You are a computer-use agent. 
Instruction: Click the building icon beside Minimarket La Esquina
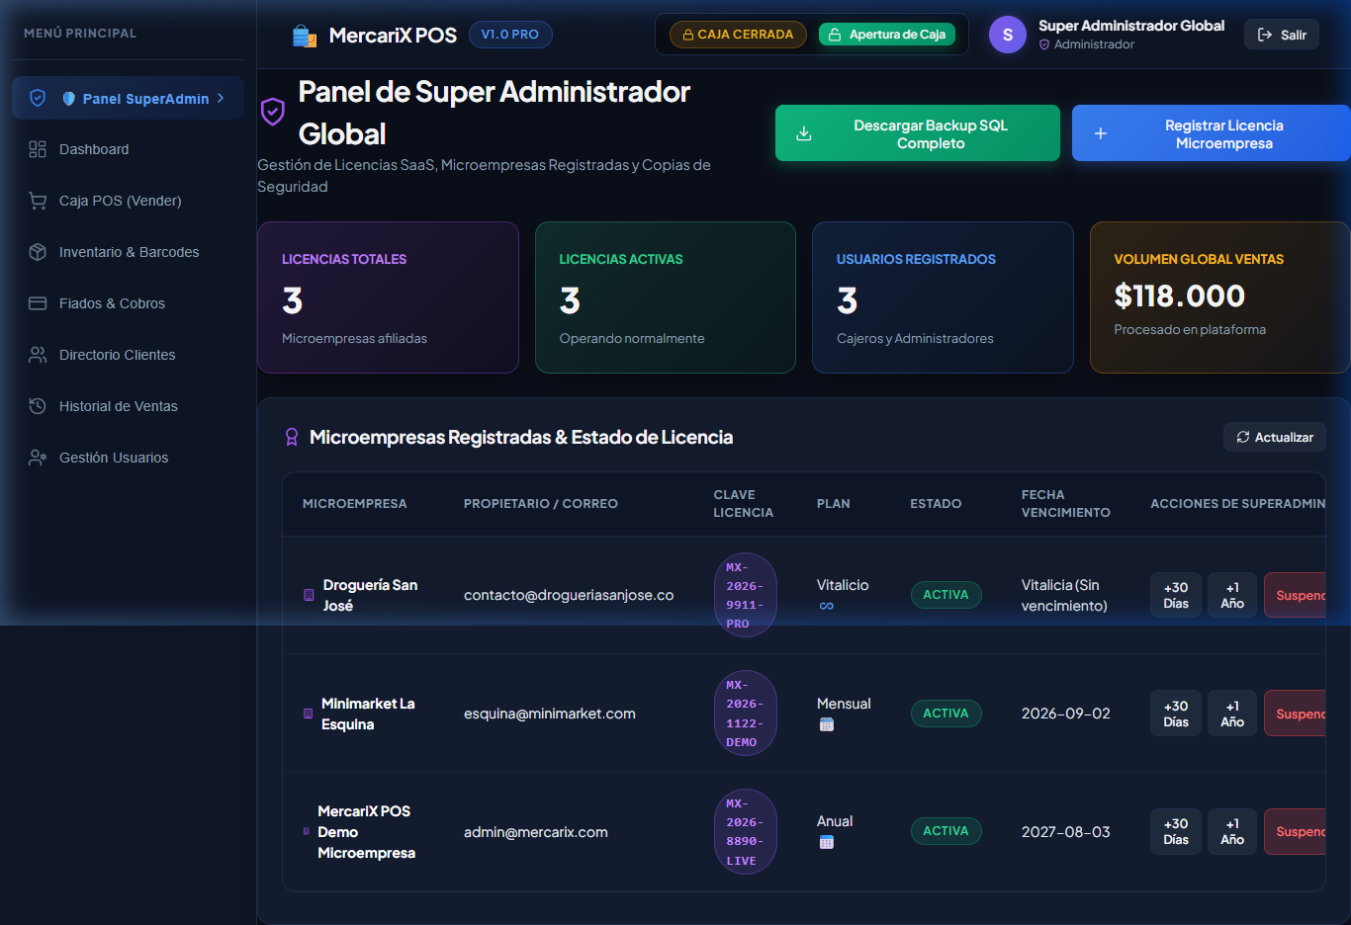308,714
